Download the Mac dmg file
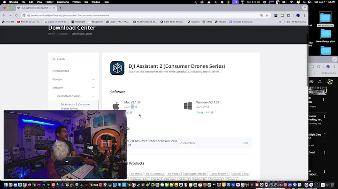This screenshot has height=189, width=338. click(x=129, y=112)
